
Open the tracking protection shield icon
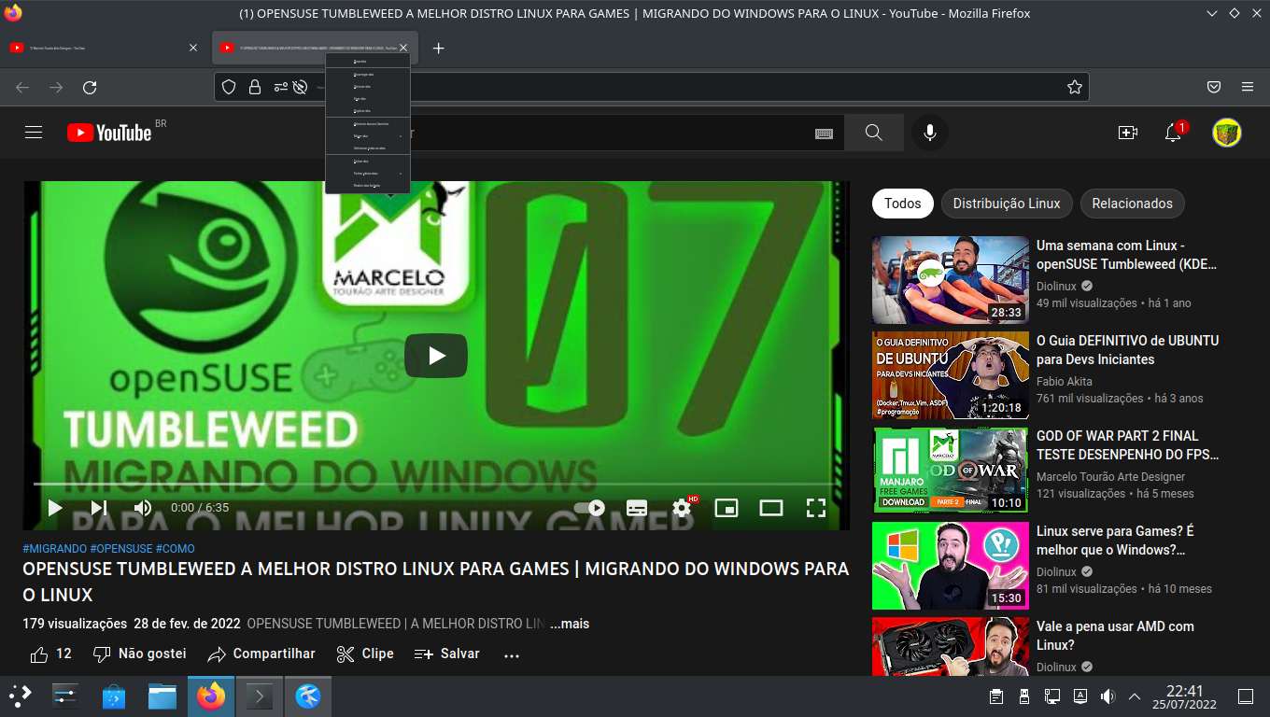point(229,87)
